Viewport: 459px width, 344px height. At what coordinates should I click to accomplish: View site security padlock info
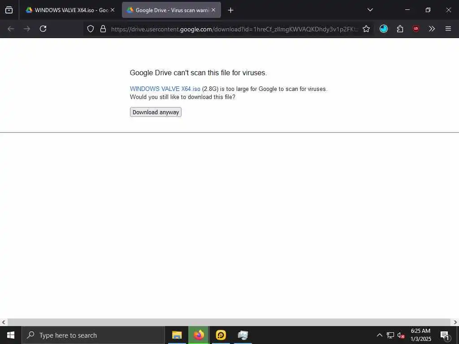tap(103, 29)
